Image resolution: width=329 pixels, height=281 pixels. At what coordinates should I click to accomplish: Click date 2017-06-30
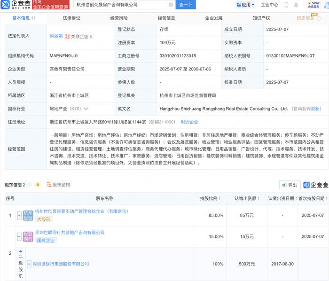(x=282, y=264)
